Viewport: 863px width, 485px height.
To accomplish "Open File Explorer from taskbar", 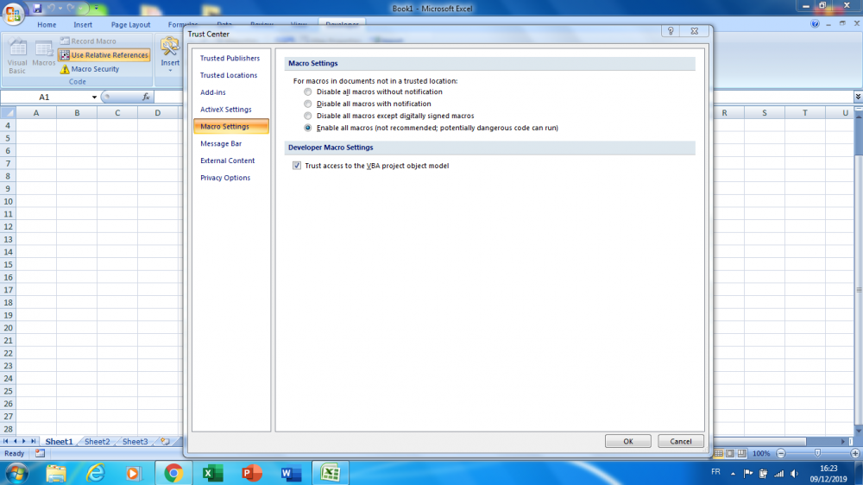I will coord(55,474).
